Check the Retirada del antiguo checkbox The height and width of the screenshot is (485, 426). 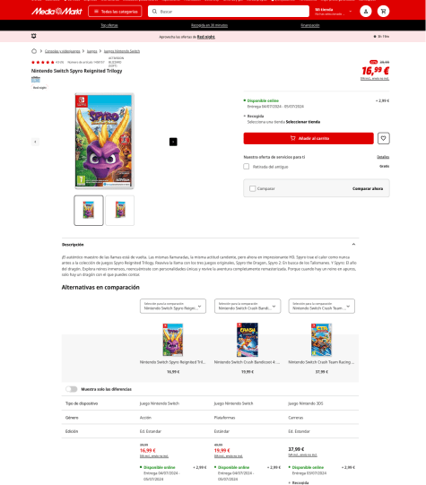[247, 167]
